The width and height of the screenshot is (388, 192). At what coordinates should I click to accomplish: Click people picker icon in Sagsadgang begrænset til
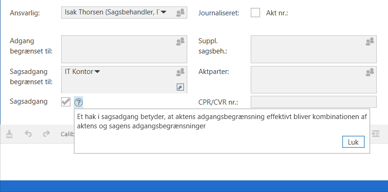click(x=180, y=72)
